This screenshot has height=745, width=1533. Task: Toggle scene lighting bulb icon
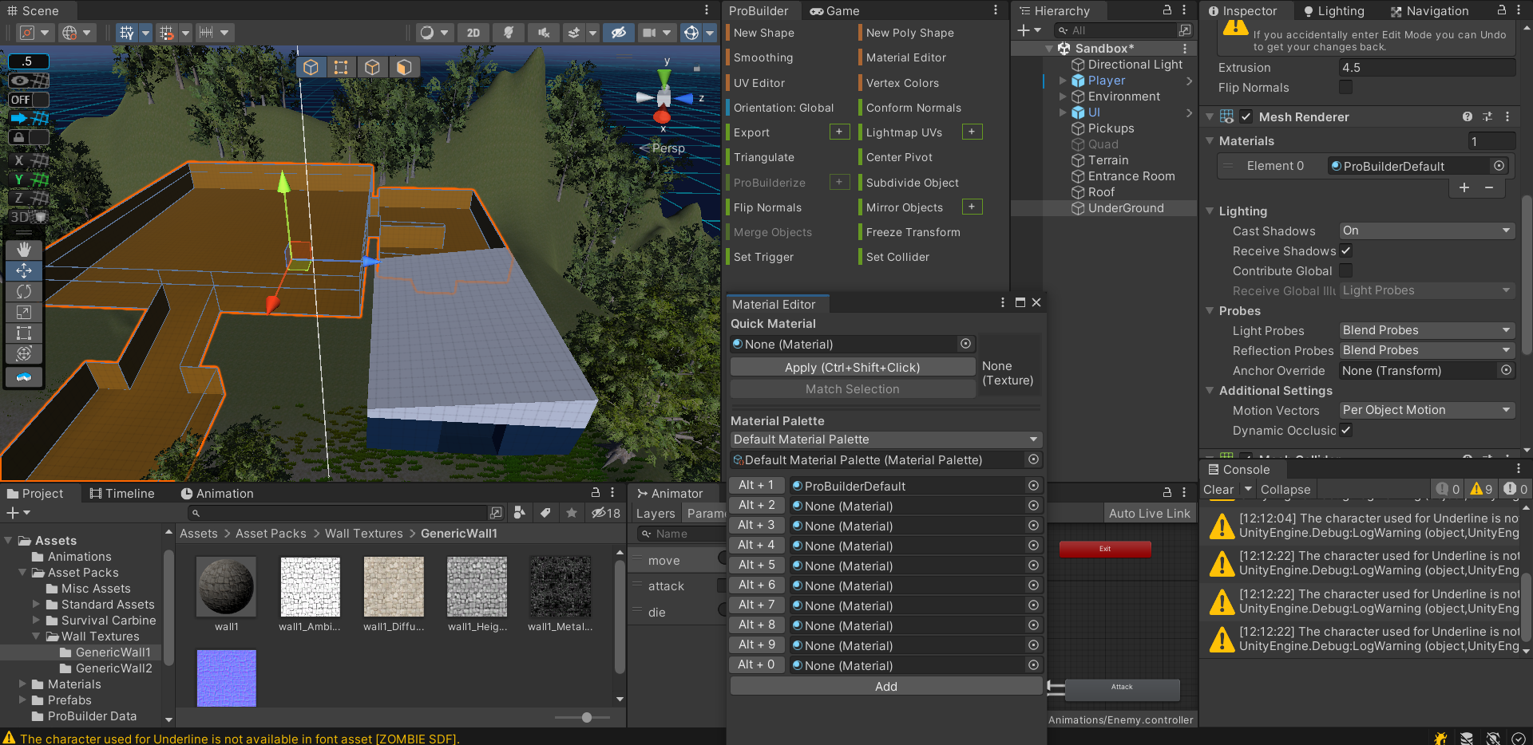508,33
